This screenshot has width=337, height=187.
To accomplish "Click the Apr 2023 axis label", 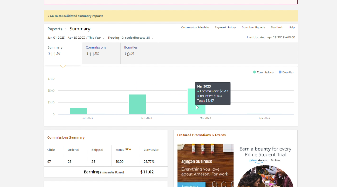I will [x=264, y=118].
